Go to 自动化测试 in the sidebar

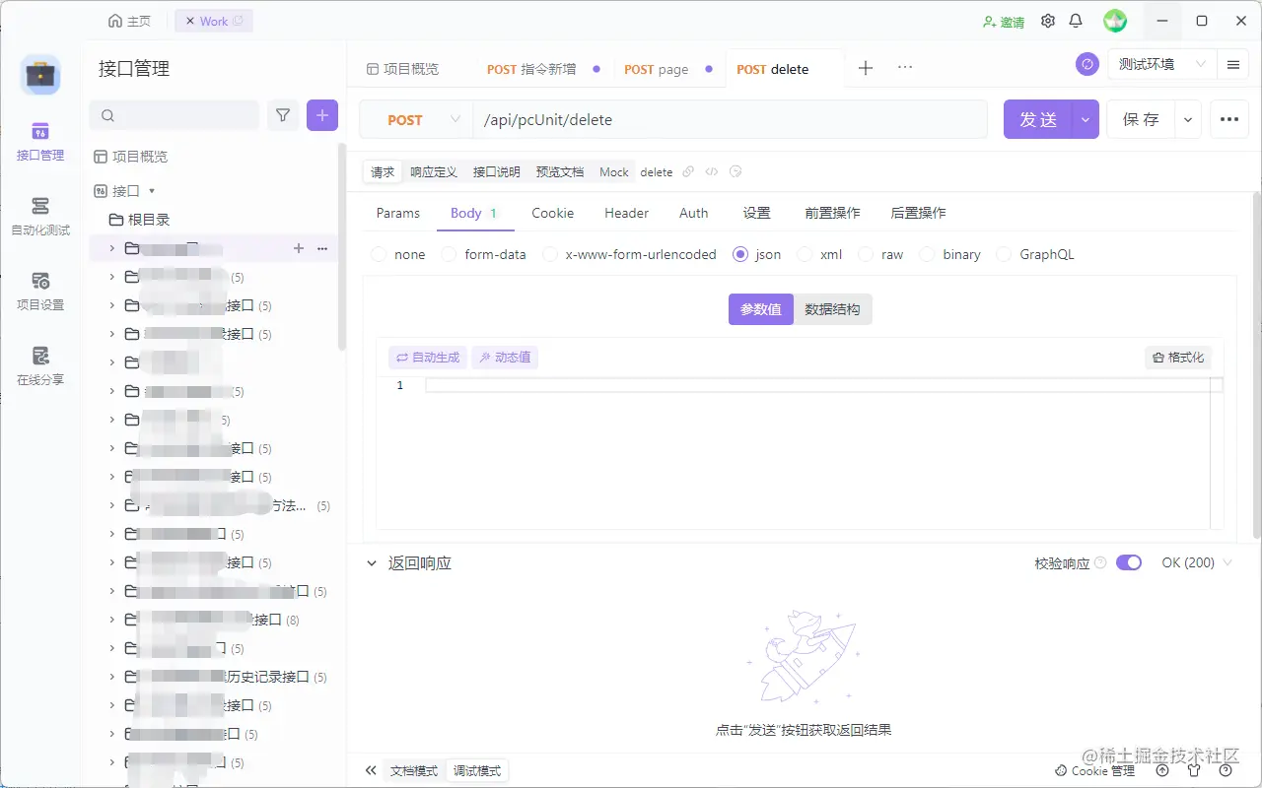pyautogui.click(x=40, y=217)
